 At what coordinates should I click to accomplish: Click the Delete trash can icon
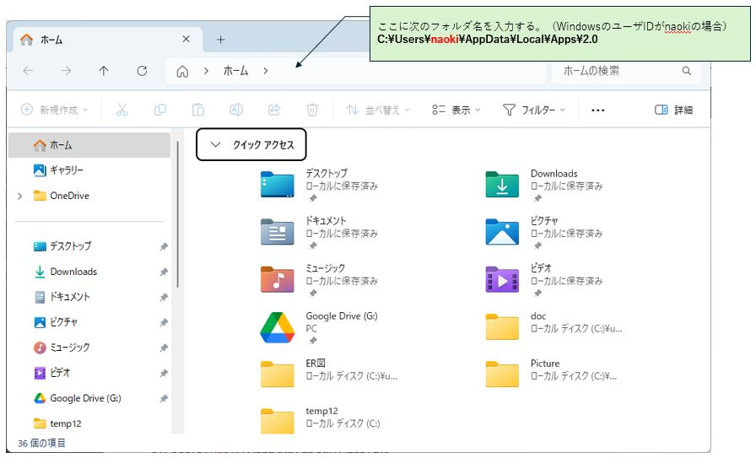coord(312,110)
